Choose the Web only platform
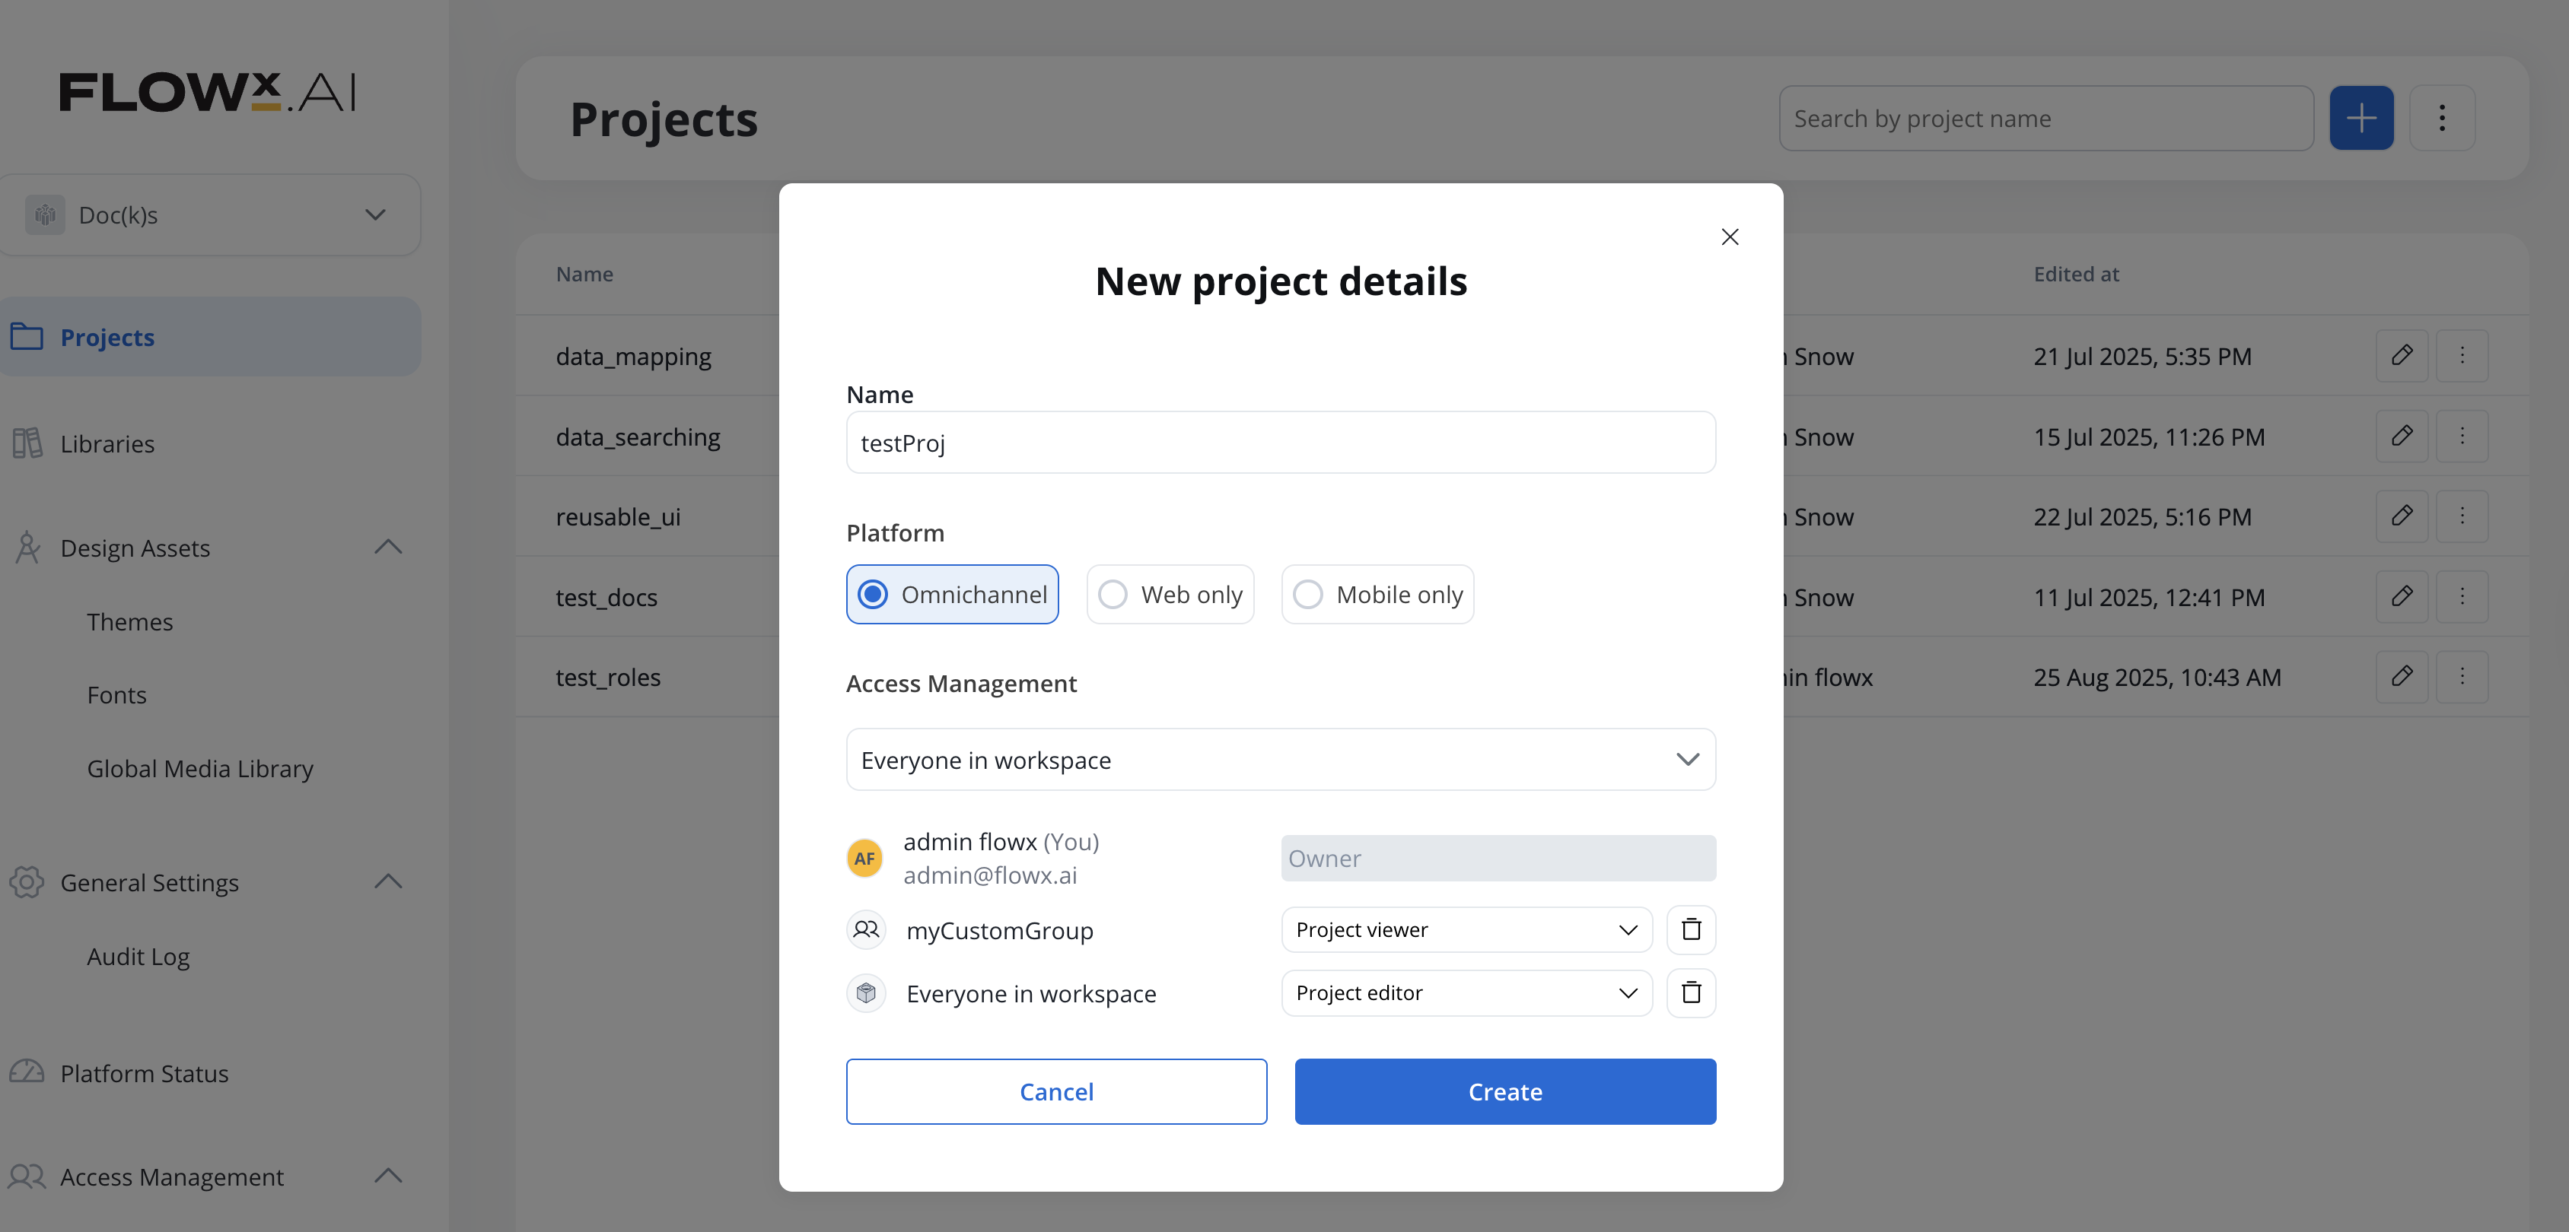 [1170, 595]
